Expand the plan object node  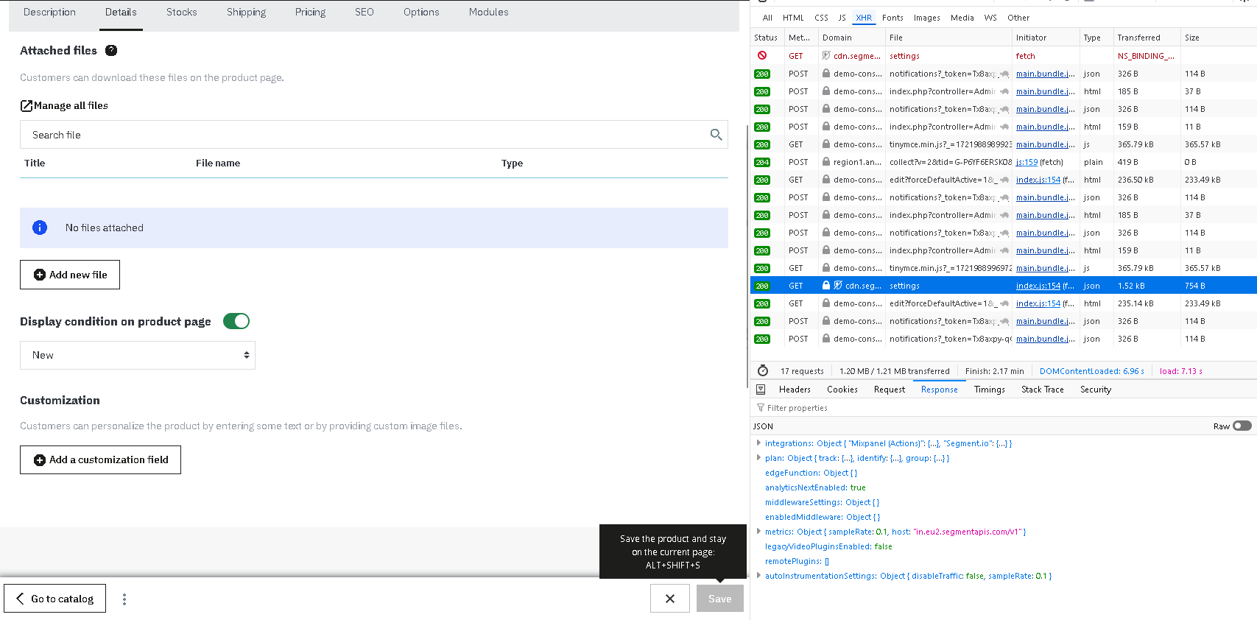click(x=758, y=458)
